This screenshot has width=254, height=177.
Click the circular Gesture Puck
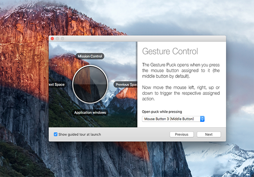pos(90,84)
